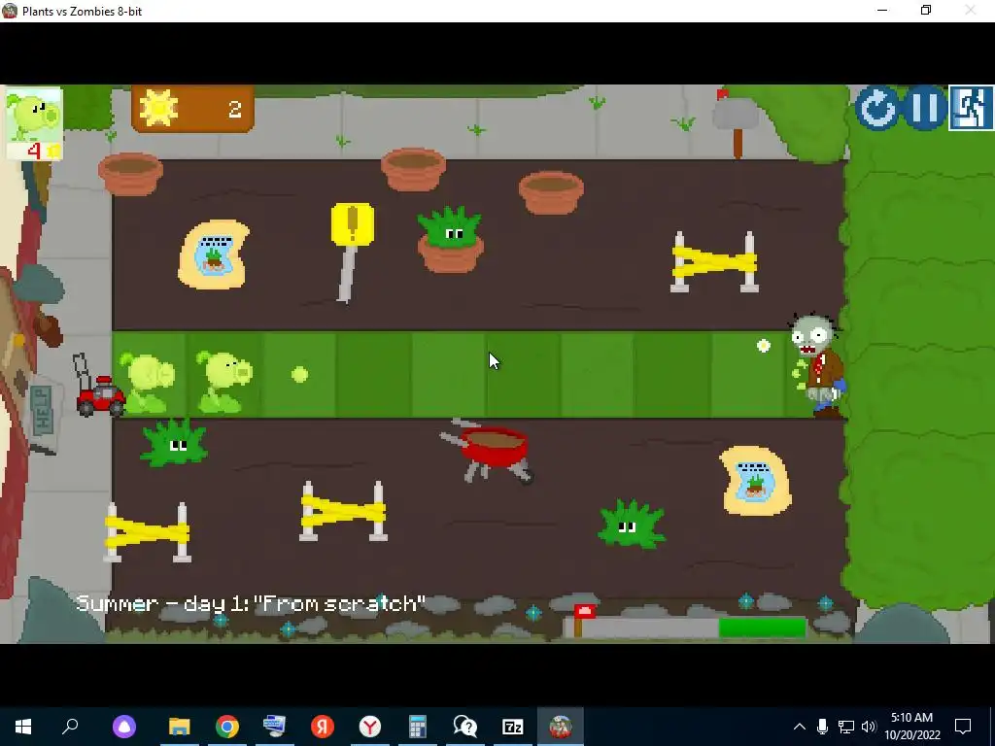Open 7-Zip from the taskbar
The height and width of the screenshot is (746, 995).
click(x=513, y=727)
